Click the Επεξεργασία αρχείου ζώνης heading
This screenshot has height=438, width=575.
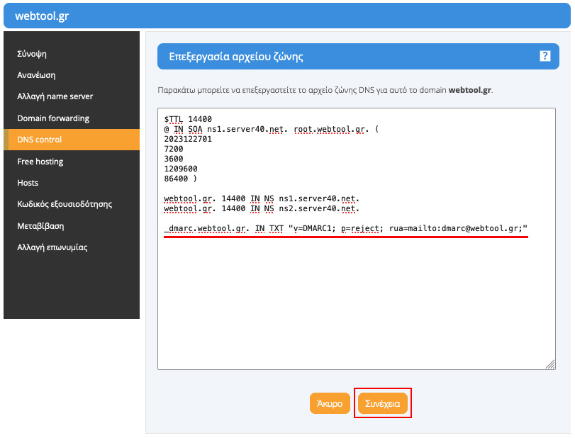236,57
